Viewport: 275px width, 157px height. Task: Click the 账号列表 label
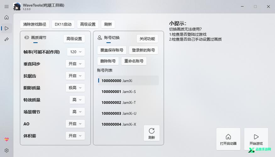(x=105, y=70)
